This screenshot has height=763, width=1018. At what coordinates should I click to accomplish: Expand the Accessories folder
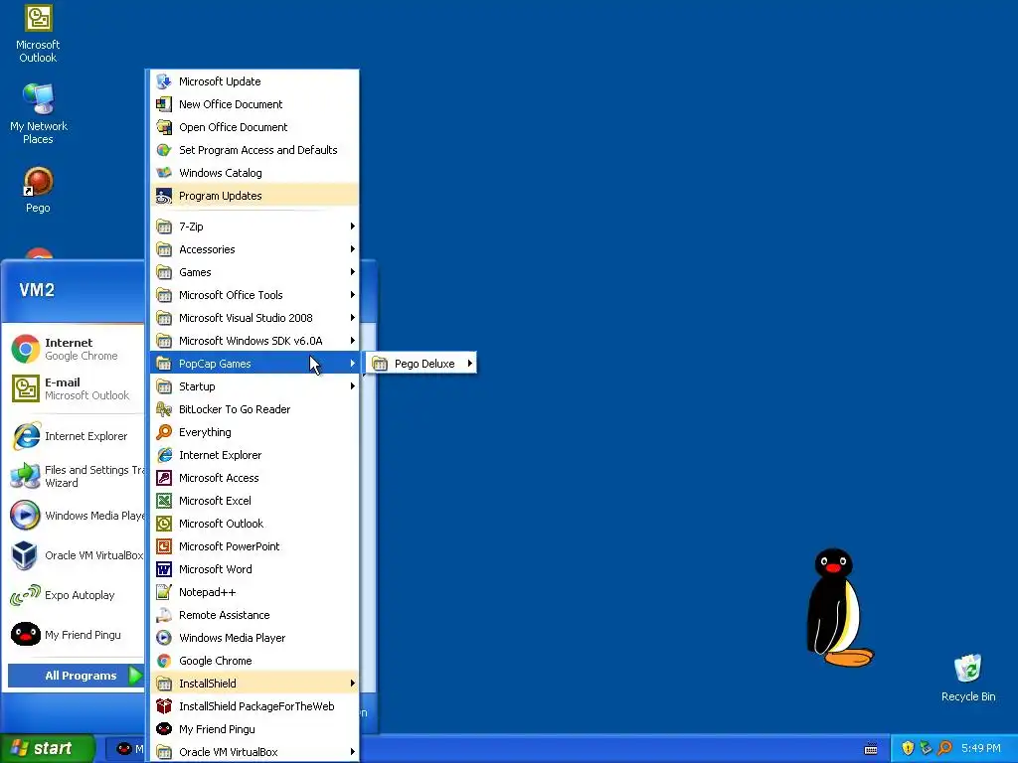[254, 249]
